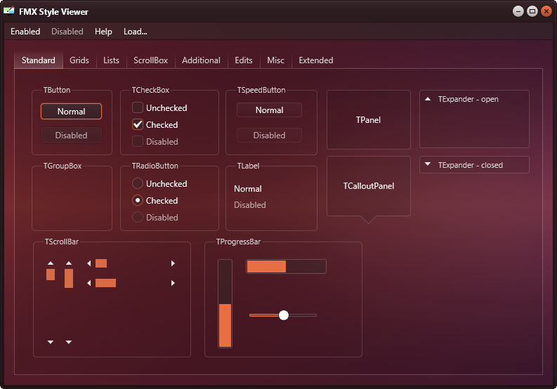Switch to the Grids tab
The image size is (557, 389).
(x=79, y=60)
